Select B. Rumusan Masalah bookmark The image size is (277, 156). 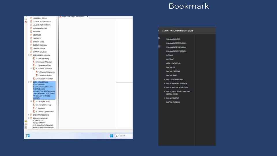pos(44,62)
